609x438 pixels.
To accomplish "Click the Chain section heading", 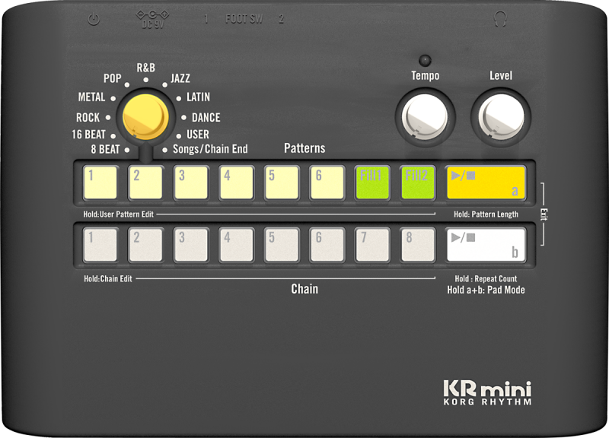I will point(304,289).
